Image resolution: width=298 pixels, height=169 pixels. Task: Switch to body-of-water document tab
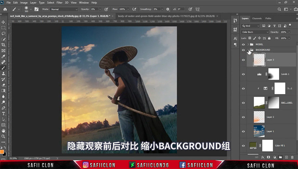point(166,16)
